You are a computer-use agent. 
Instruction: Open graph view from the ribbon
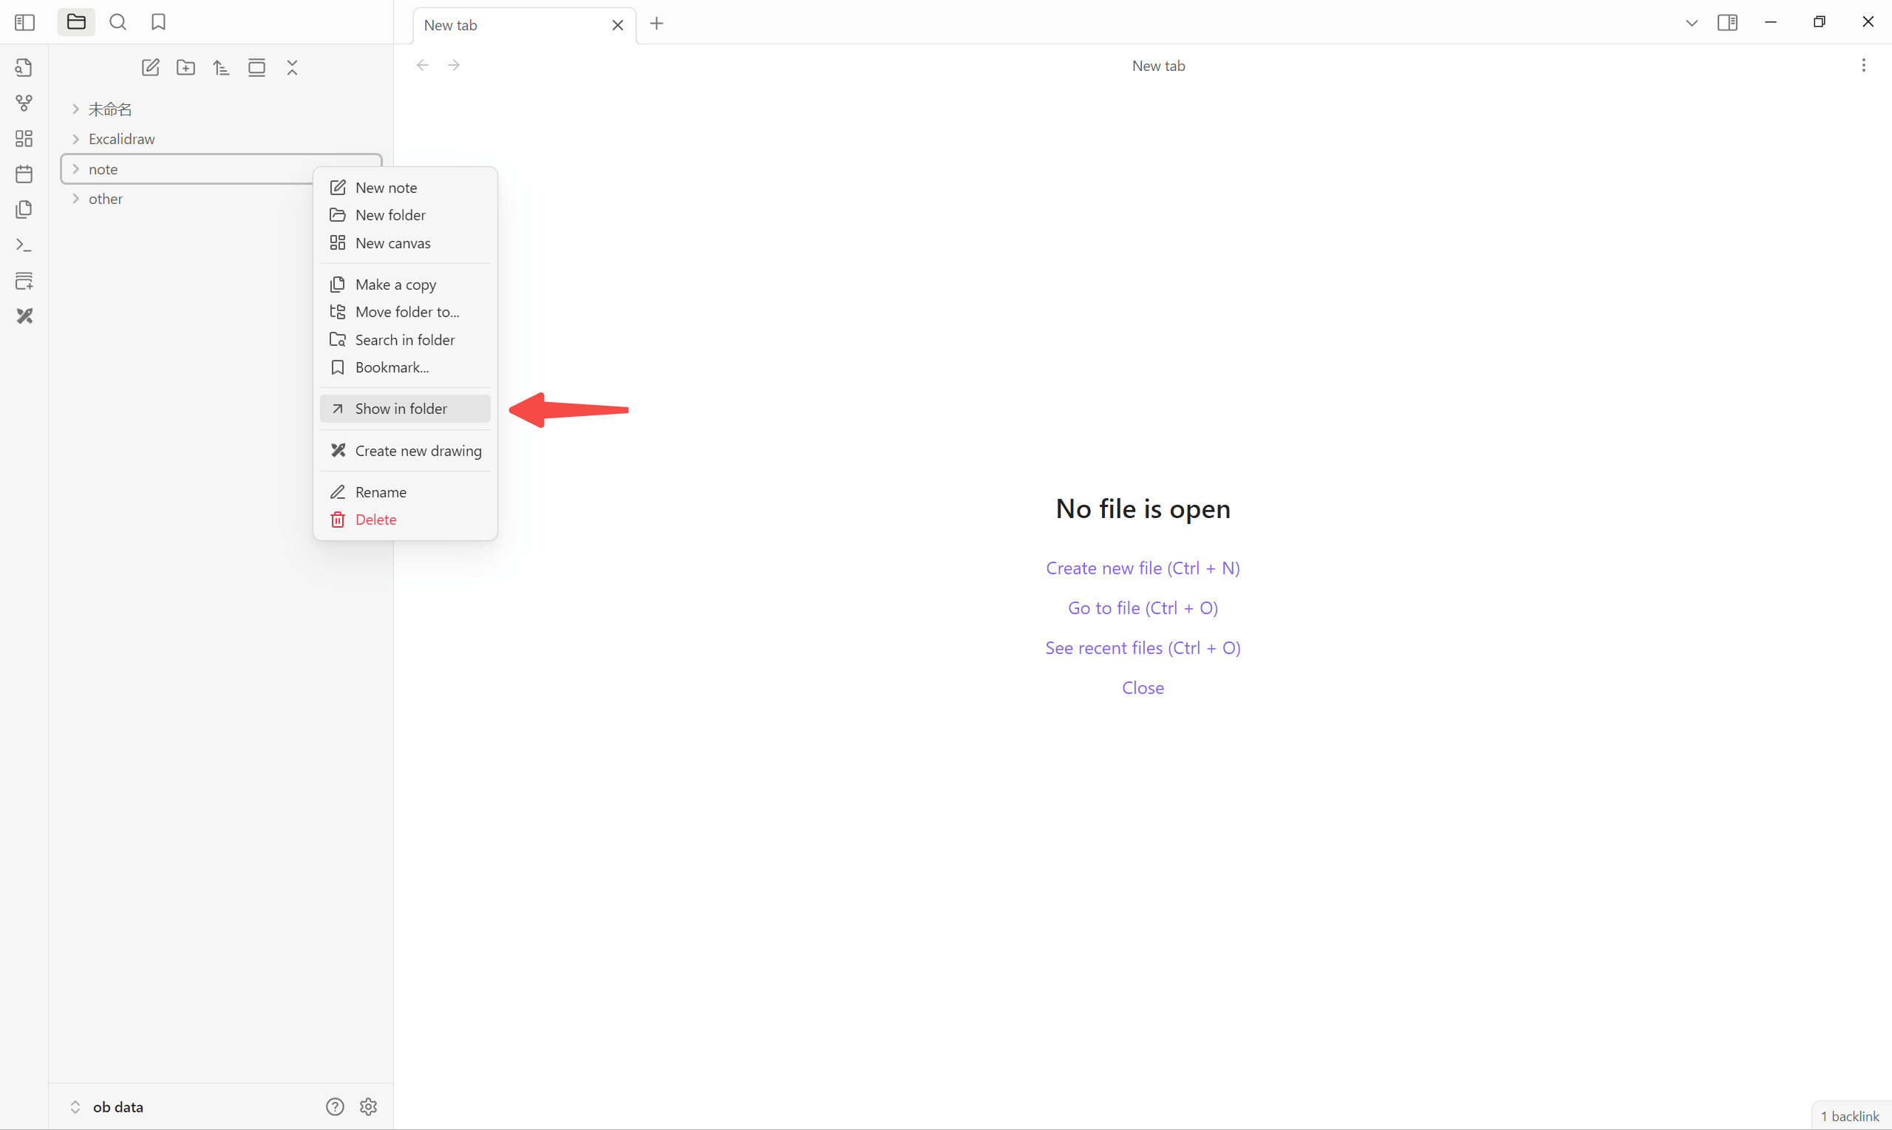(24, 103)
